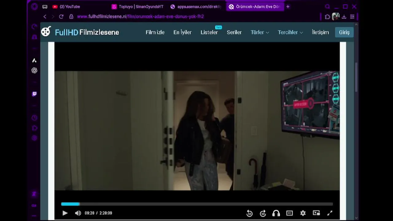Reload the current page

click(61, 17)
